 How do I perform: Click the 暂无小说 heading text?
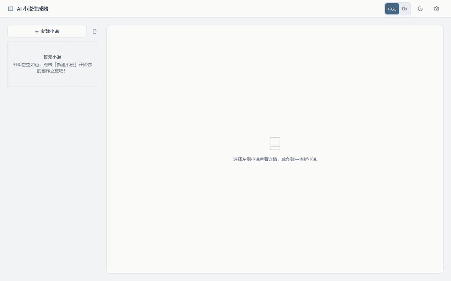52,57
